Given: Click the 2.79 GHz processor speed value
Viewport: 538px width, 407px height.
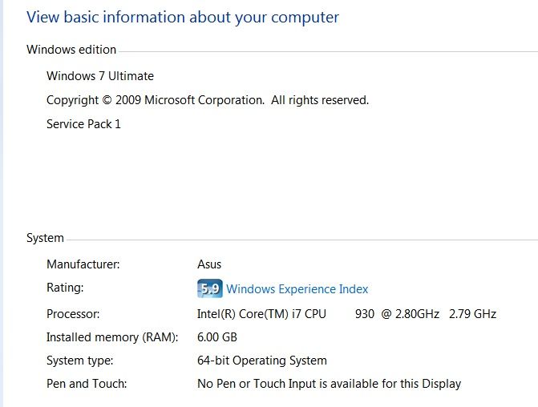Looking at the screenshot, I should (472, 314).
